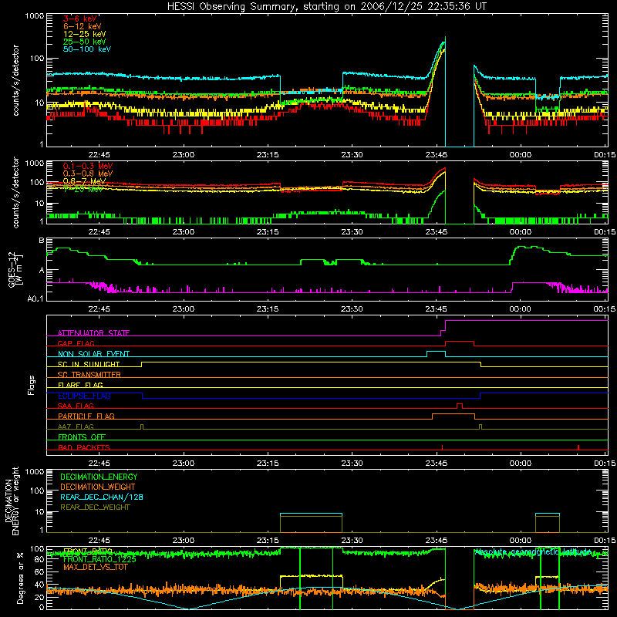Click the raised GAP_FLAG step segment
Viewport: 617px width, 617px height.
click(x=459, y=341)
